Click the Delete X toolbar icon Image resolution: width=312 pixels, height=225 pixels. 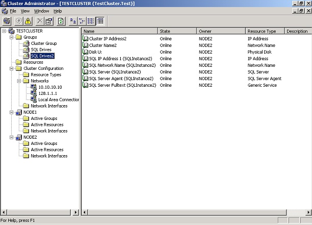40,21
